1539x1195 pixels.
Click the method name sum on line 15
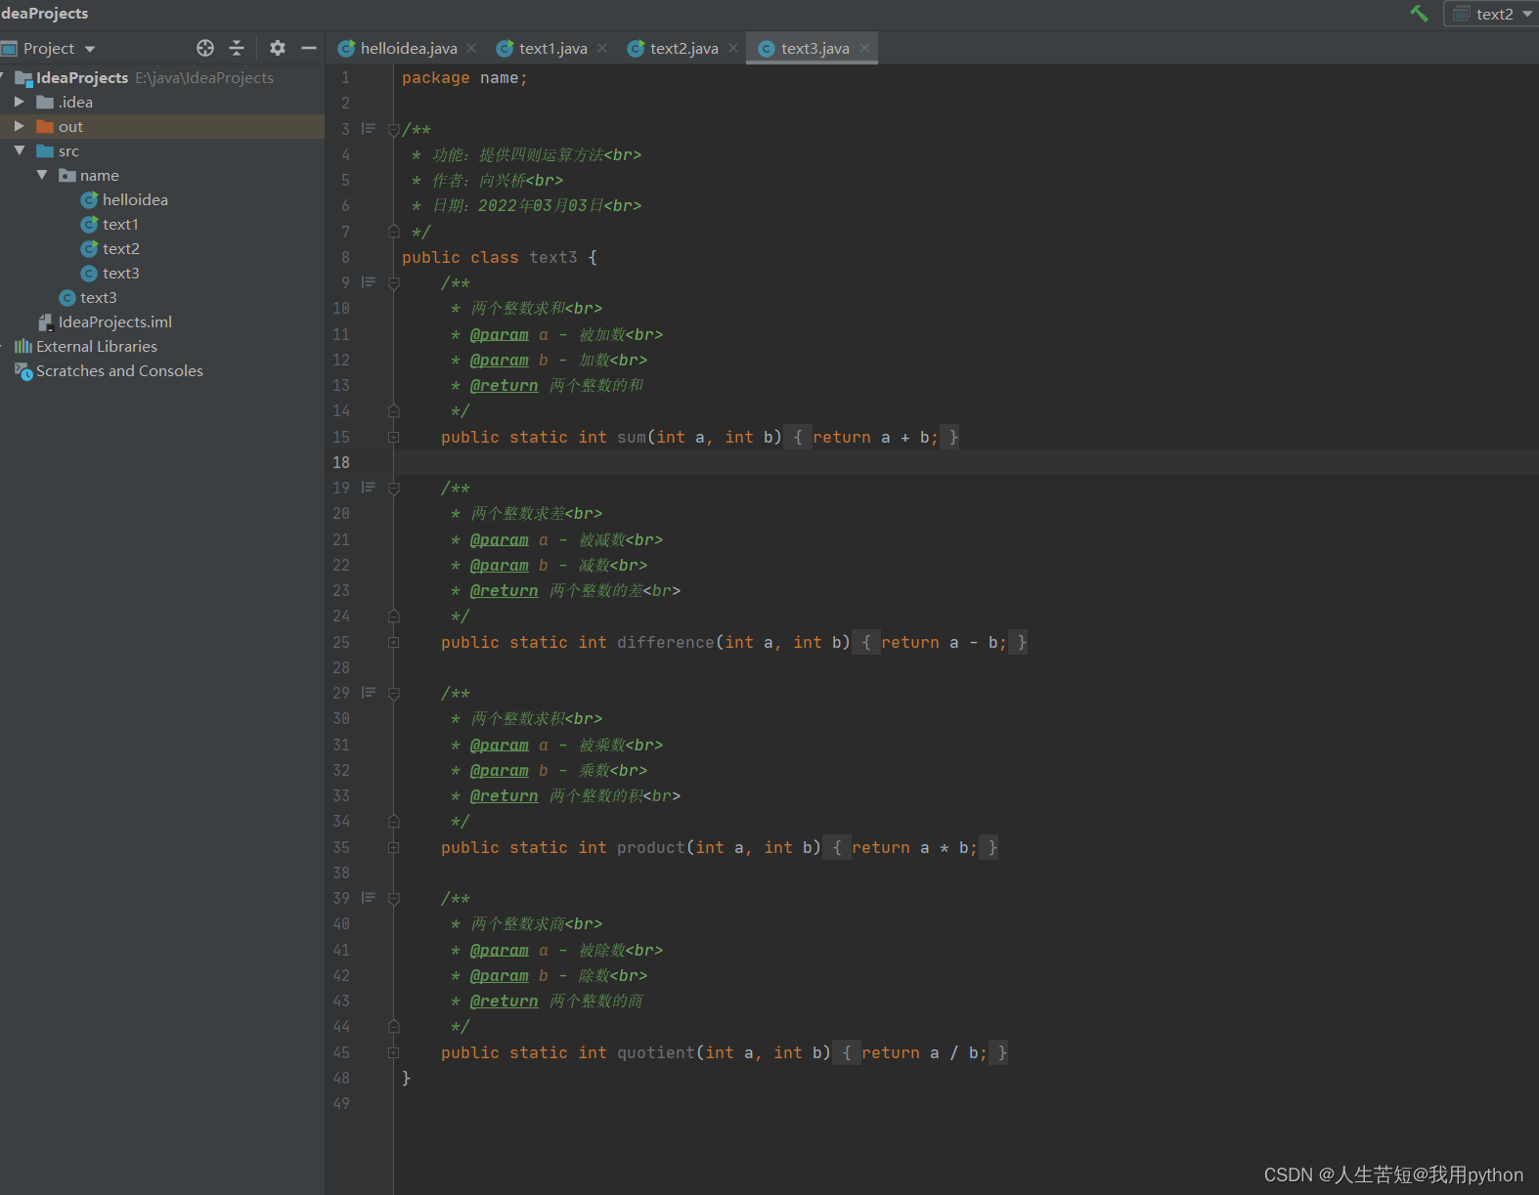point(632,437)
